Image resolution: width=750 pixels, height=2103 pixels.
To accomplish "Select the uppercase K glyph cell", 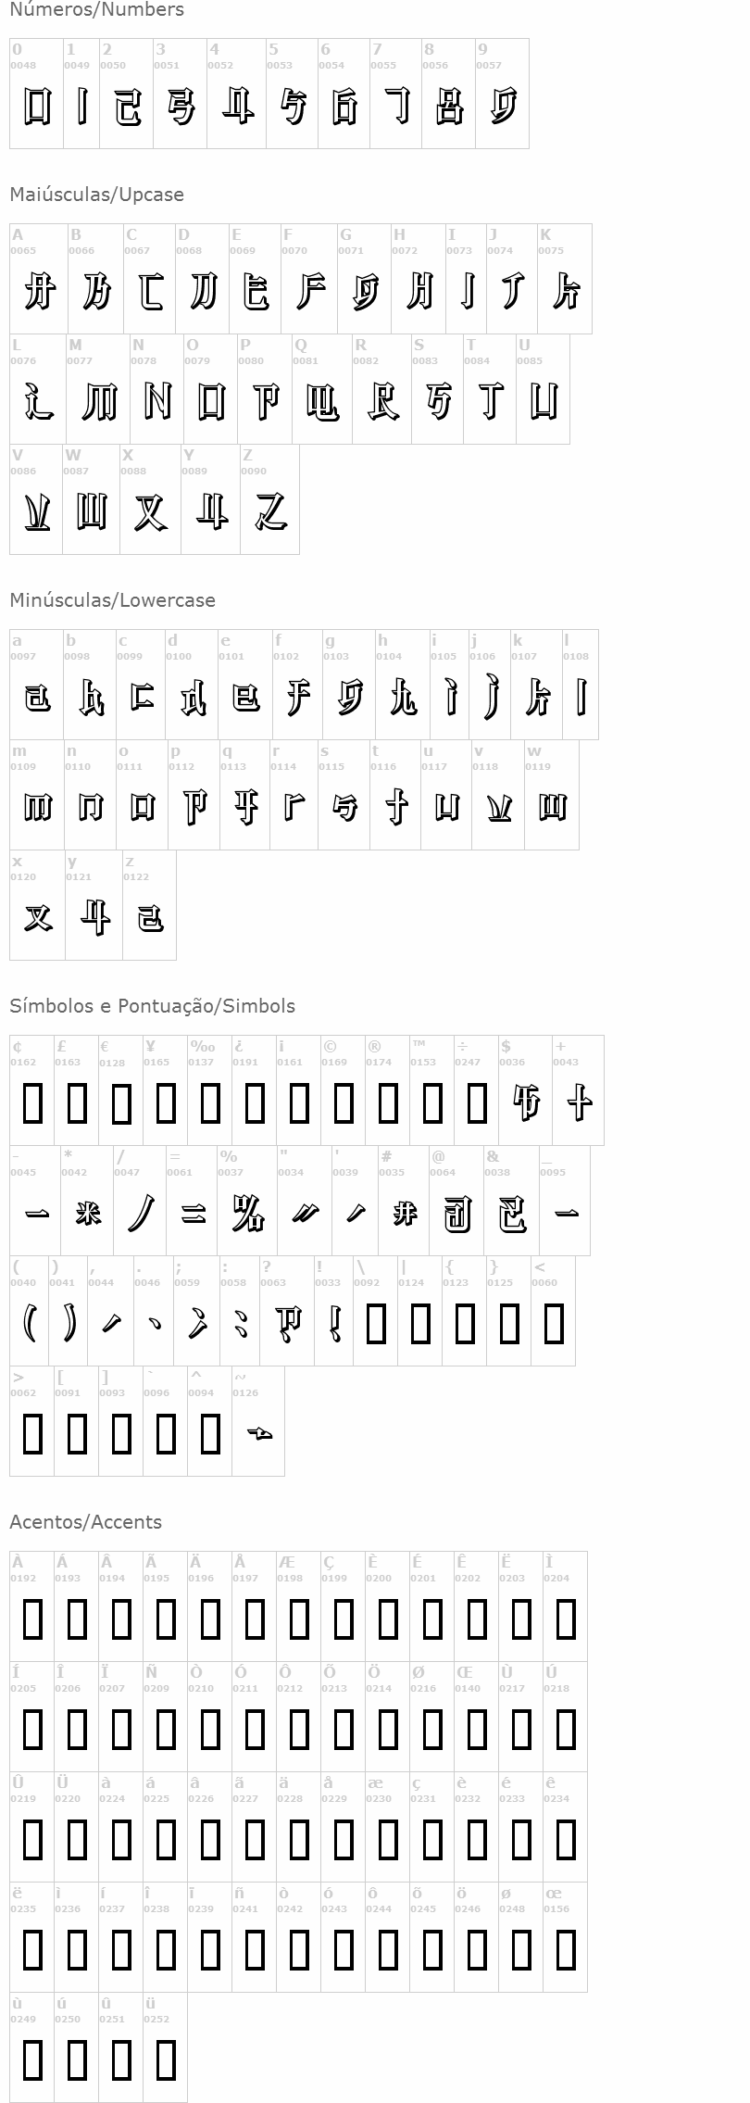I will click(564, 279).
